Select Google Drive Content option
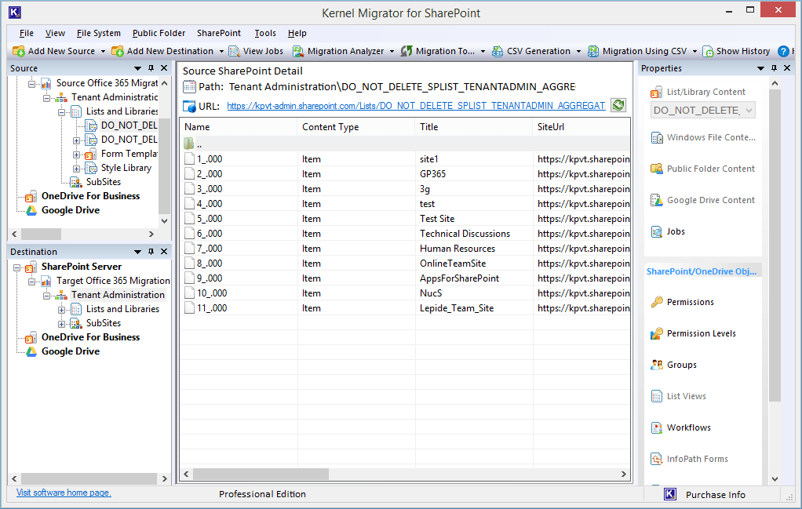The height and width of the screenshot is (509, 802). [702, 200]
